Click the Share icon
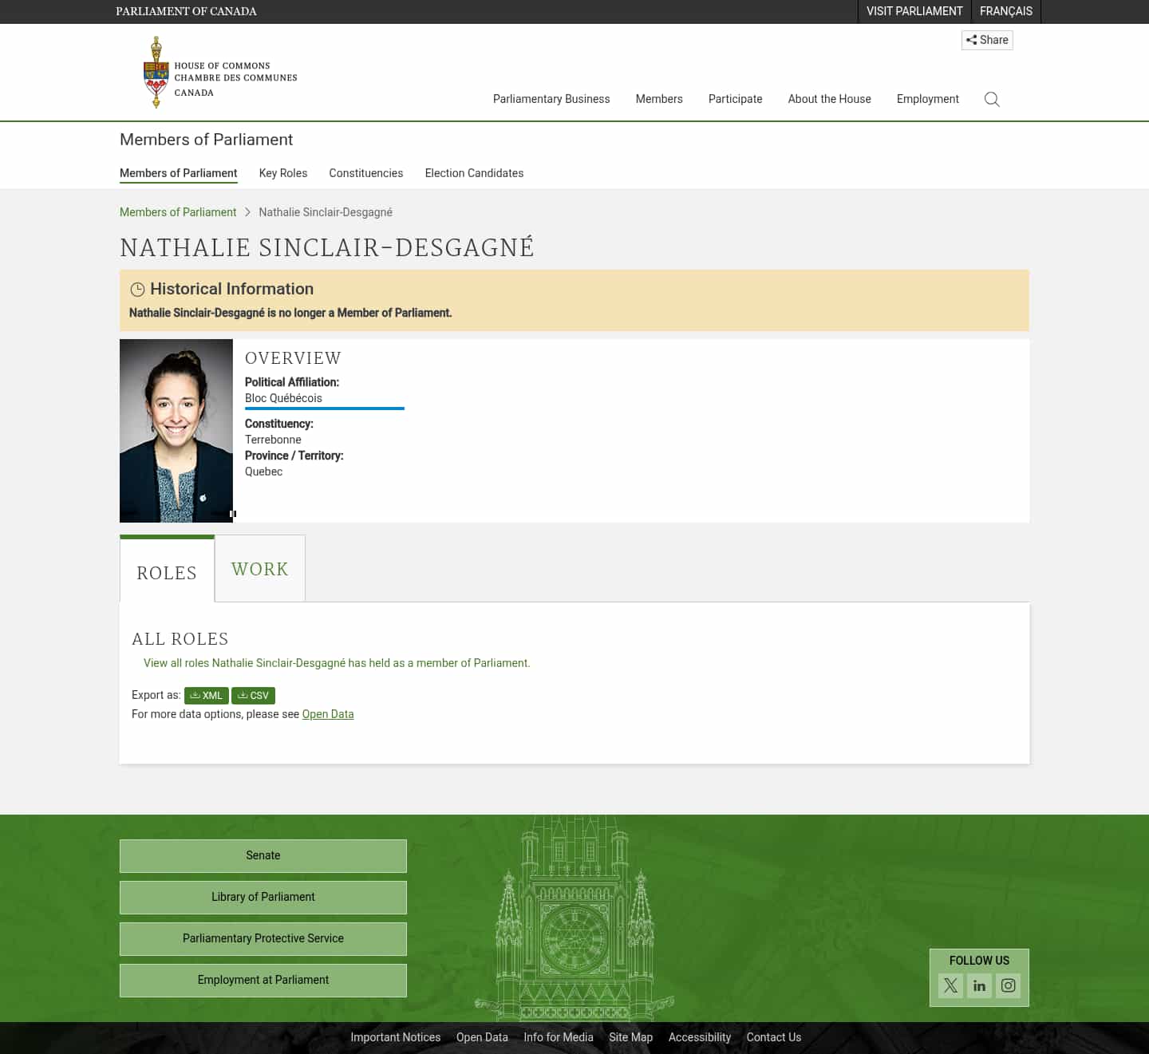Viewport: 1149px width, 1054px height. [x=986, y=40]
